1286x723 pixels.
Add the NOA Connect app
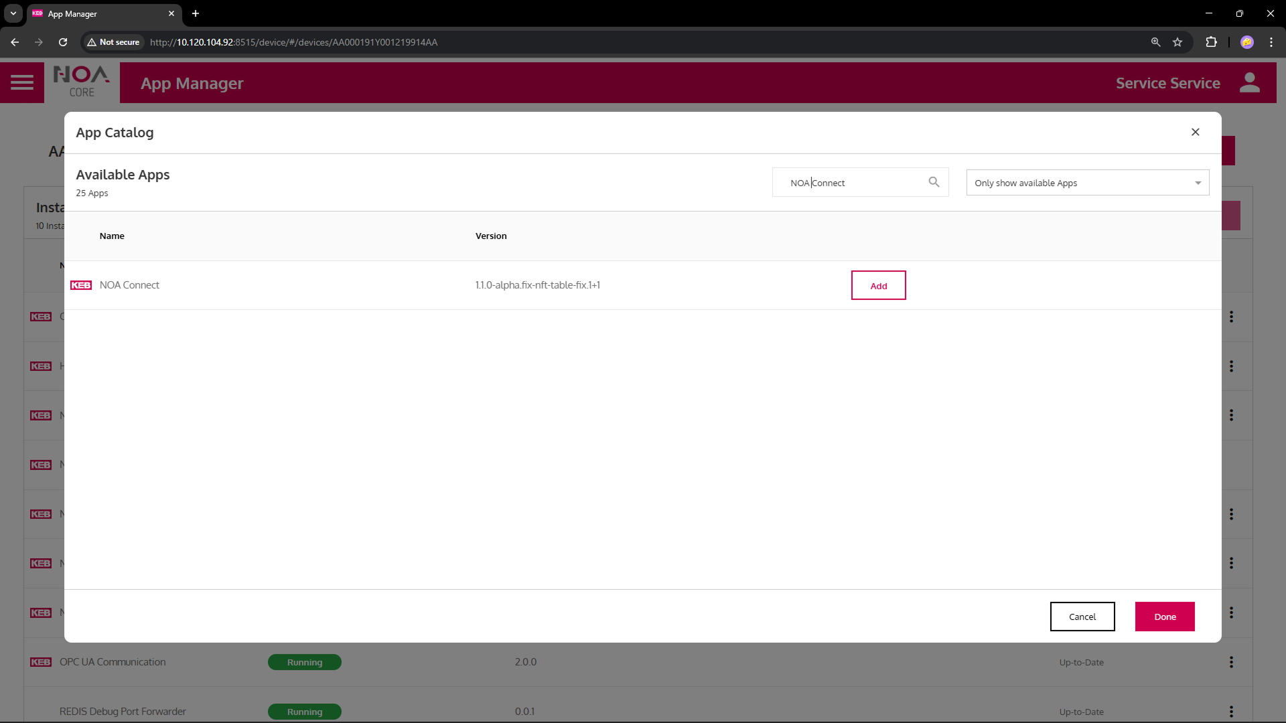pyautogui.click(x=878, y=286)
